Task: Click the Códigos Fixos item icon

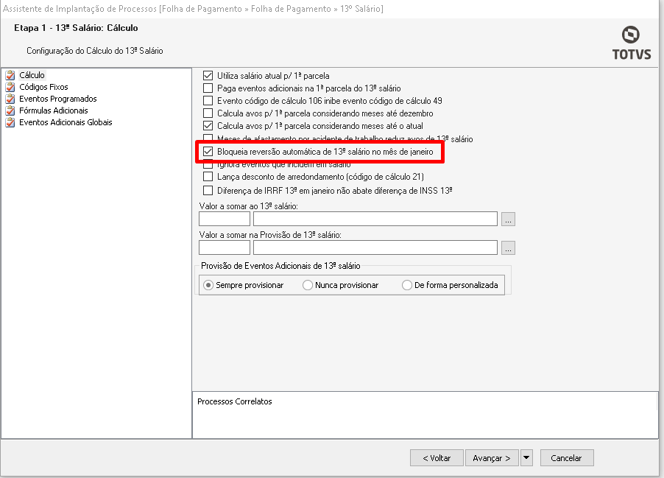Action: (x=10, y=88)
